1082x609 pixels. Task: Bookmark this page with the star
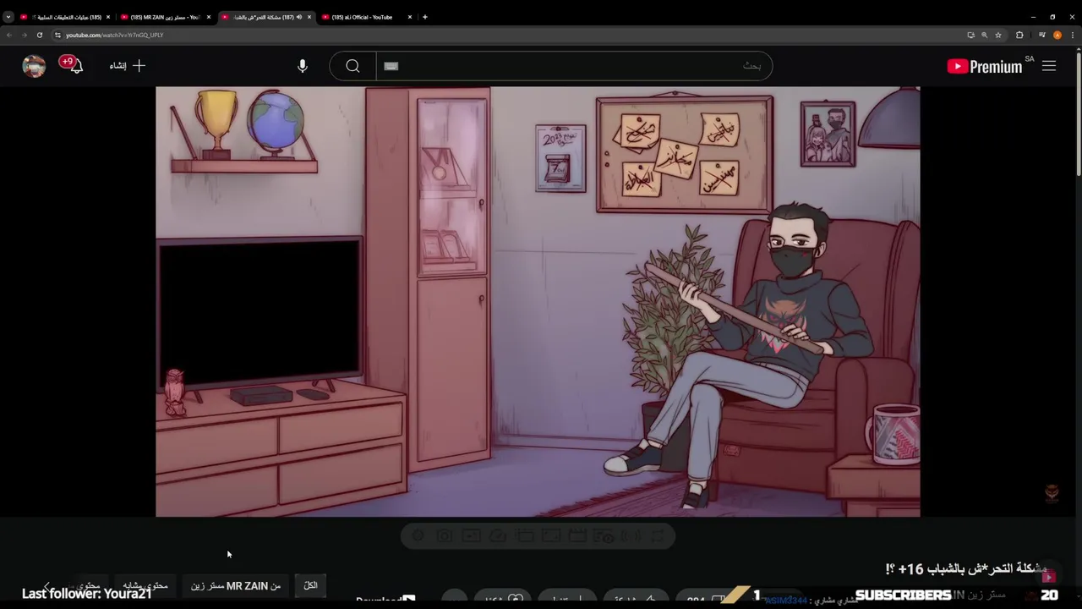click(x=998, y=35)
